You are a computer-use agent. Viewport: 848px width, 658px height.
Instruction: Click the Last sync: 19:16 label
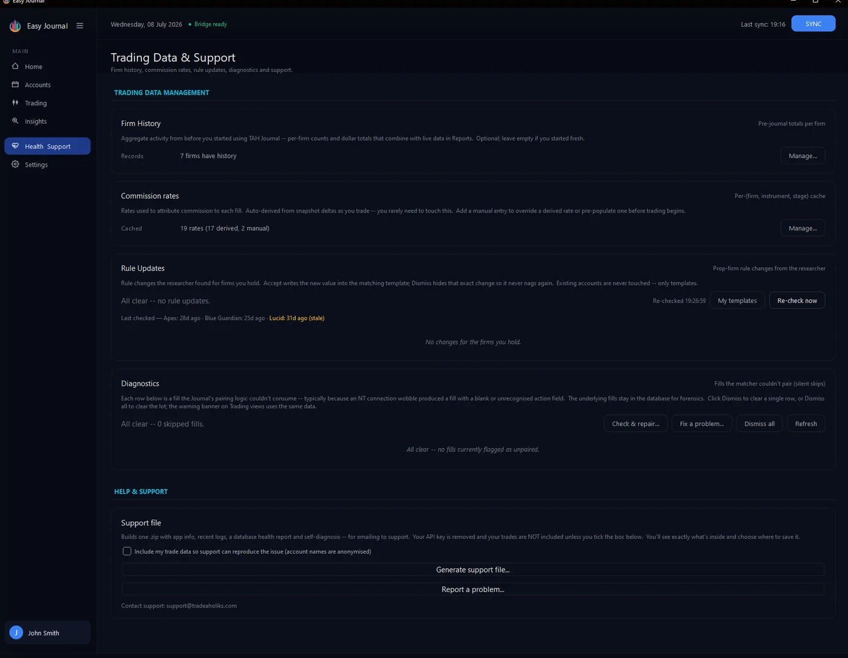point(763,24)
